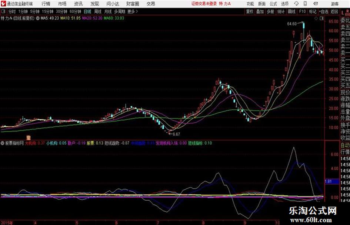The width and height of the screenshot is (350, 225).
Task: Select the 周线 weekly chart tab
Action: (x=98, y=11)
